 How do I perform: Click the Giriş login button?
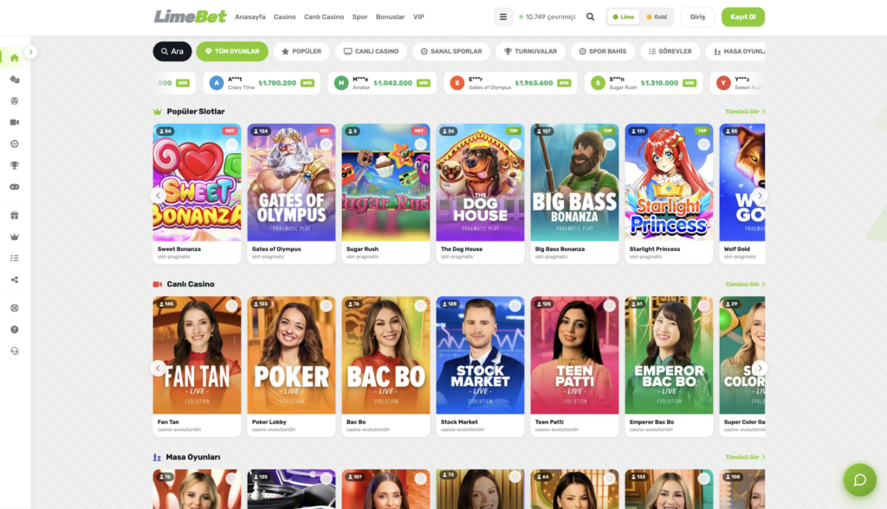pos(697,17)
